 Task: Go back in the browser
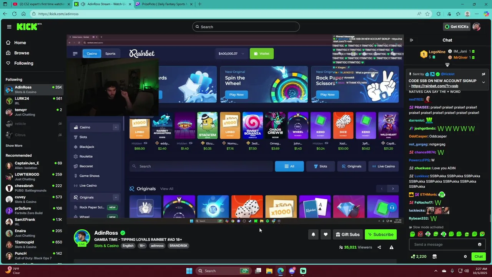5,14
